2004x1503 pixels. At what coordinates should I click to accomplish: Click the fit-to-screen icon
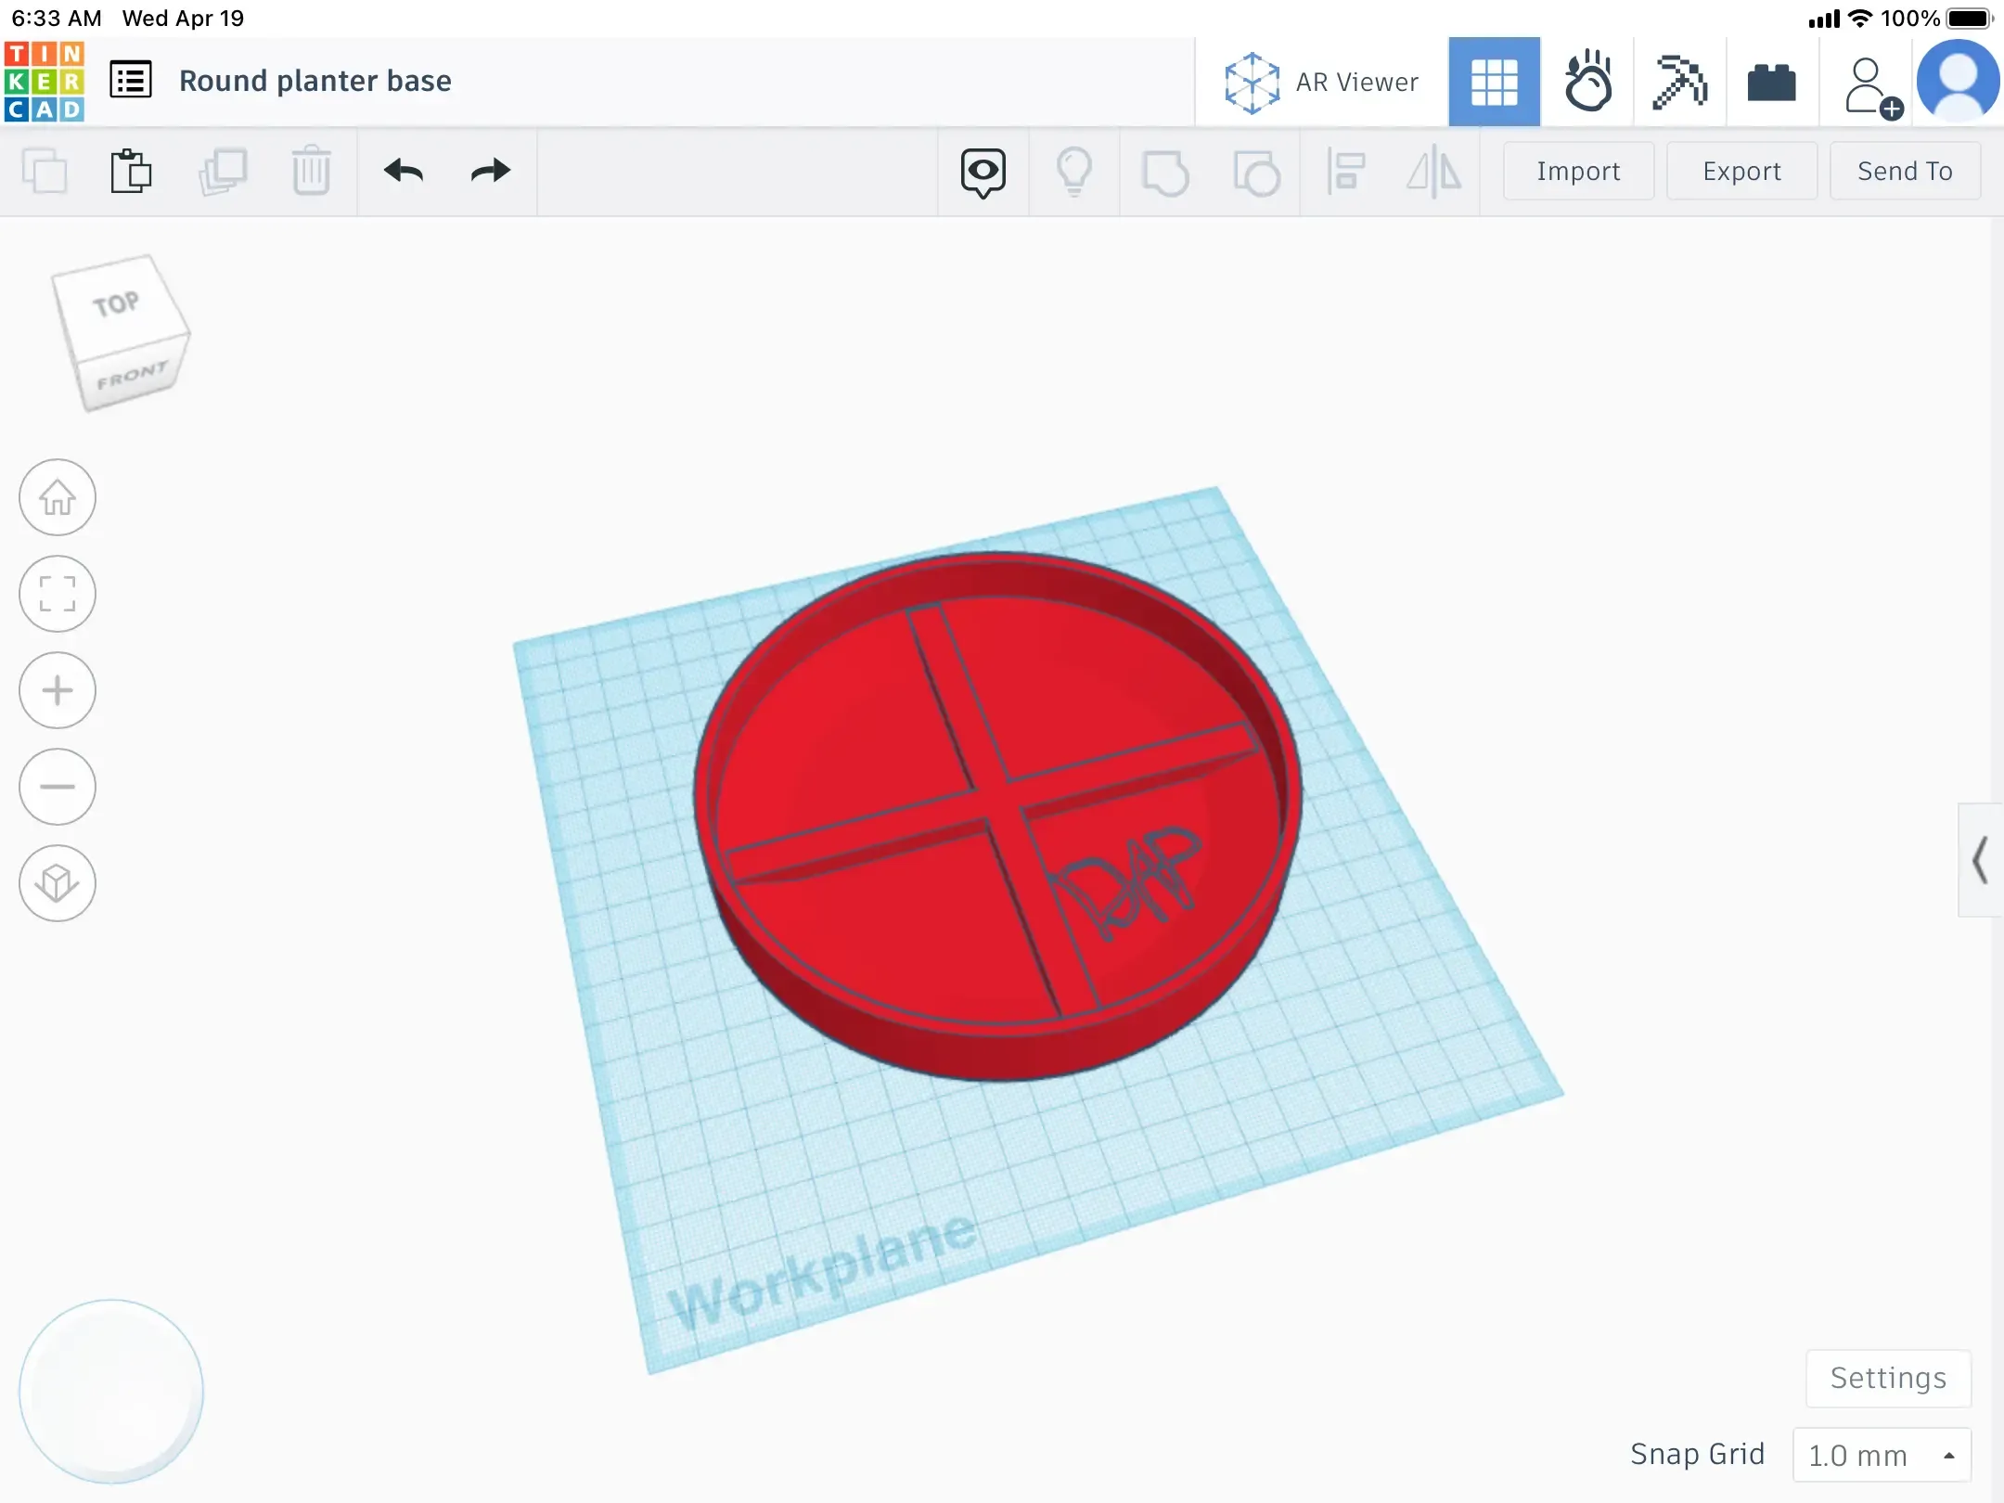57,594
